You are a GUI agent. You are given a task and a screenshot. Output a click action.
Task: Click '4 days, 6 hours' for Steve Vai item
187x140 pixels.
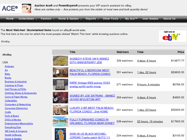click(146, 61)
